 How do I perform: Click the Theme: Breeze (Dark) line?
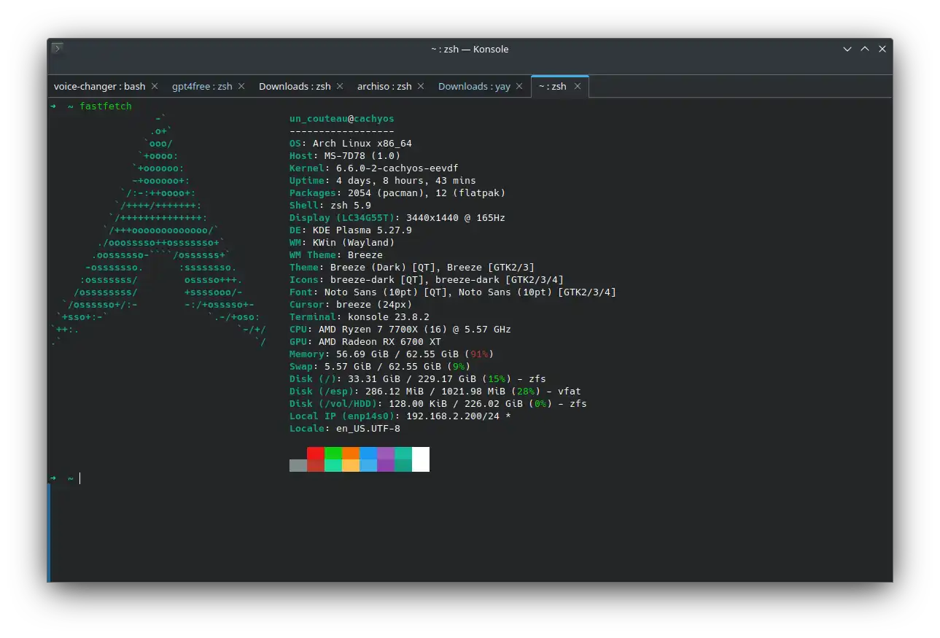(412, 267)
